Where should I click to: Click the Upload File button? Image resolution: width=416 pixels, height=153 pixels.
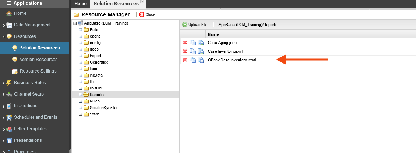point(195,25)
